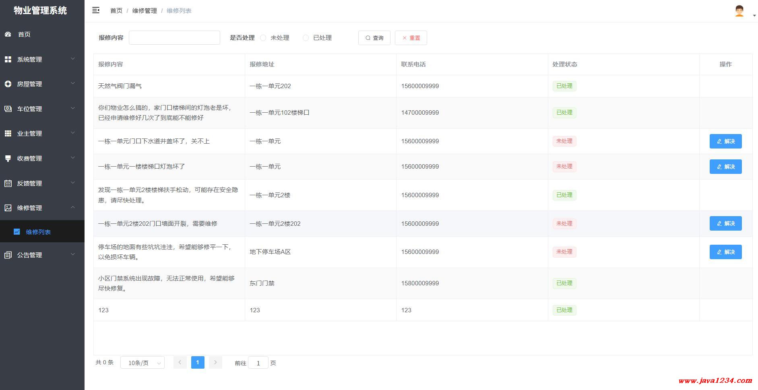Select the 未处理 radio button

[x=263, y=38]
